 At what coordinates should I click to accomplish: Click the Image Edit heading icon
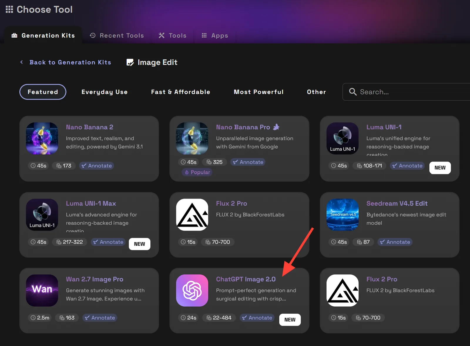(130, 62)
